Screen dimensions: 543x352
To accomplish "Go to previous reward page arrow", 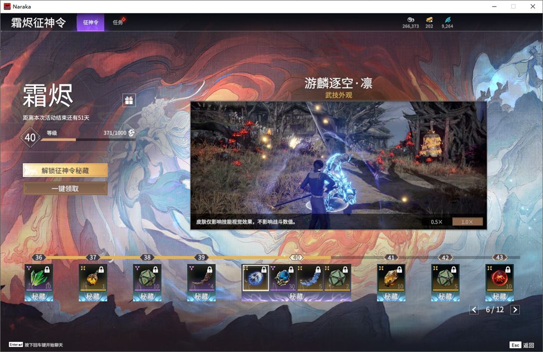I will [x=474, y=310].
